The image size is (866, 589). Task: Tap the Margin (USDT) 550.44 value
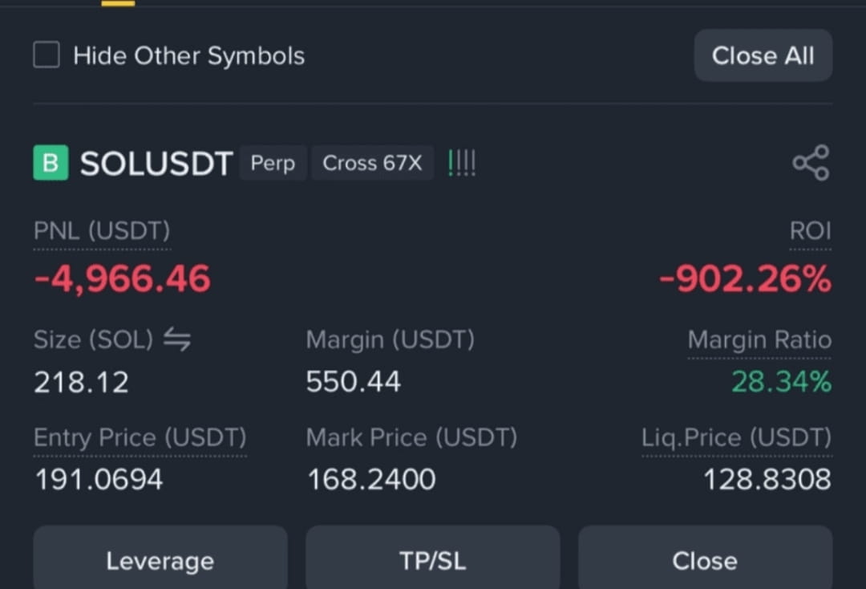[354, 382]
